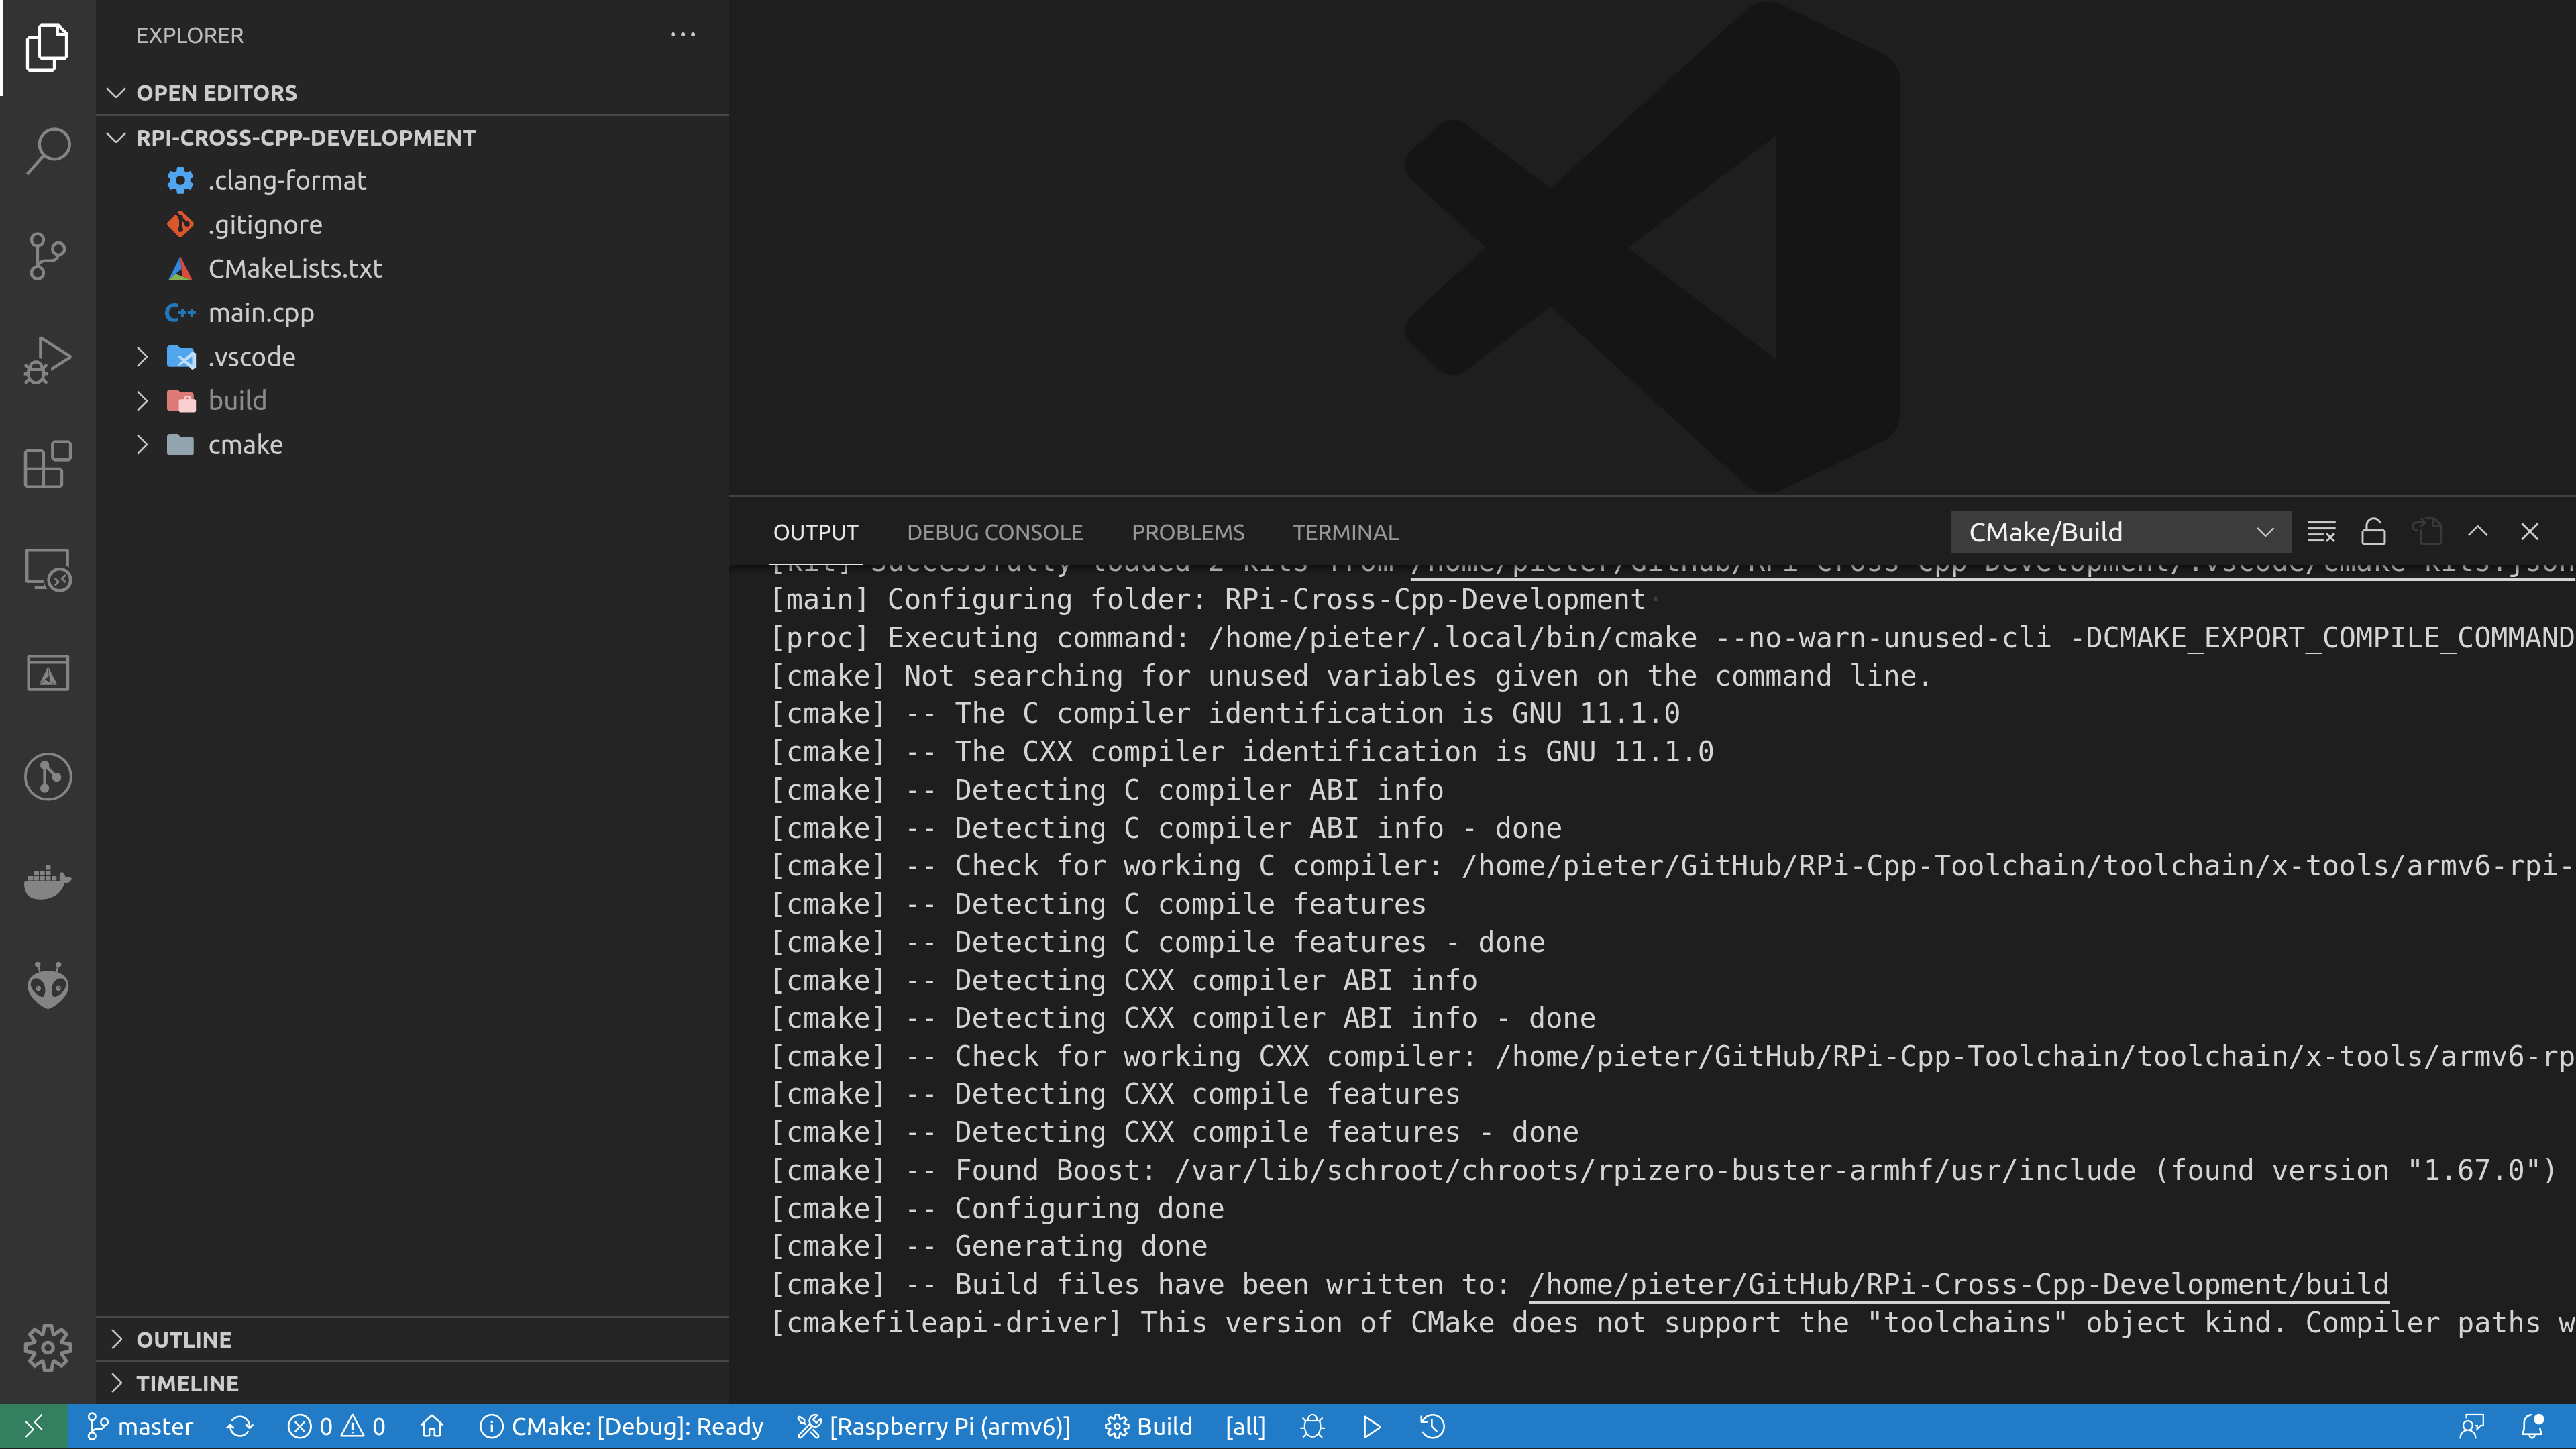The width and height of the screenshot is (2576, 1449).
Task: Open errors and warnings count
Action: pos(336,1426)
